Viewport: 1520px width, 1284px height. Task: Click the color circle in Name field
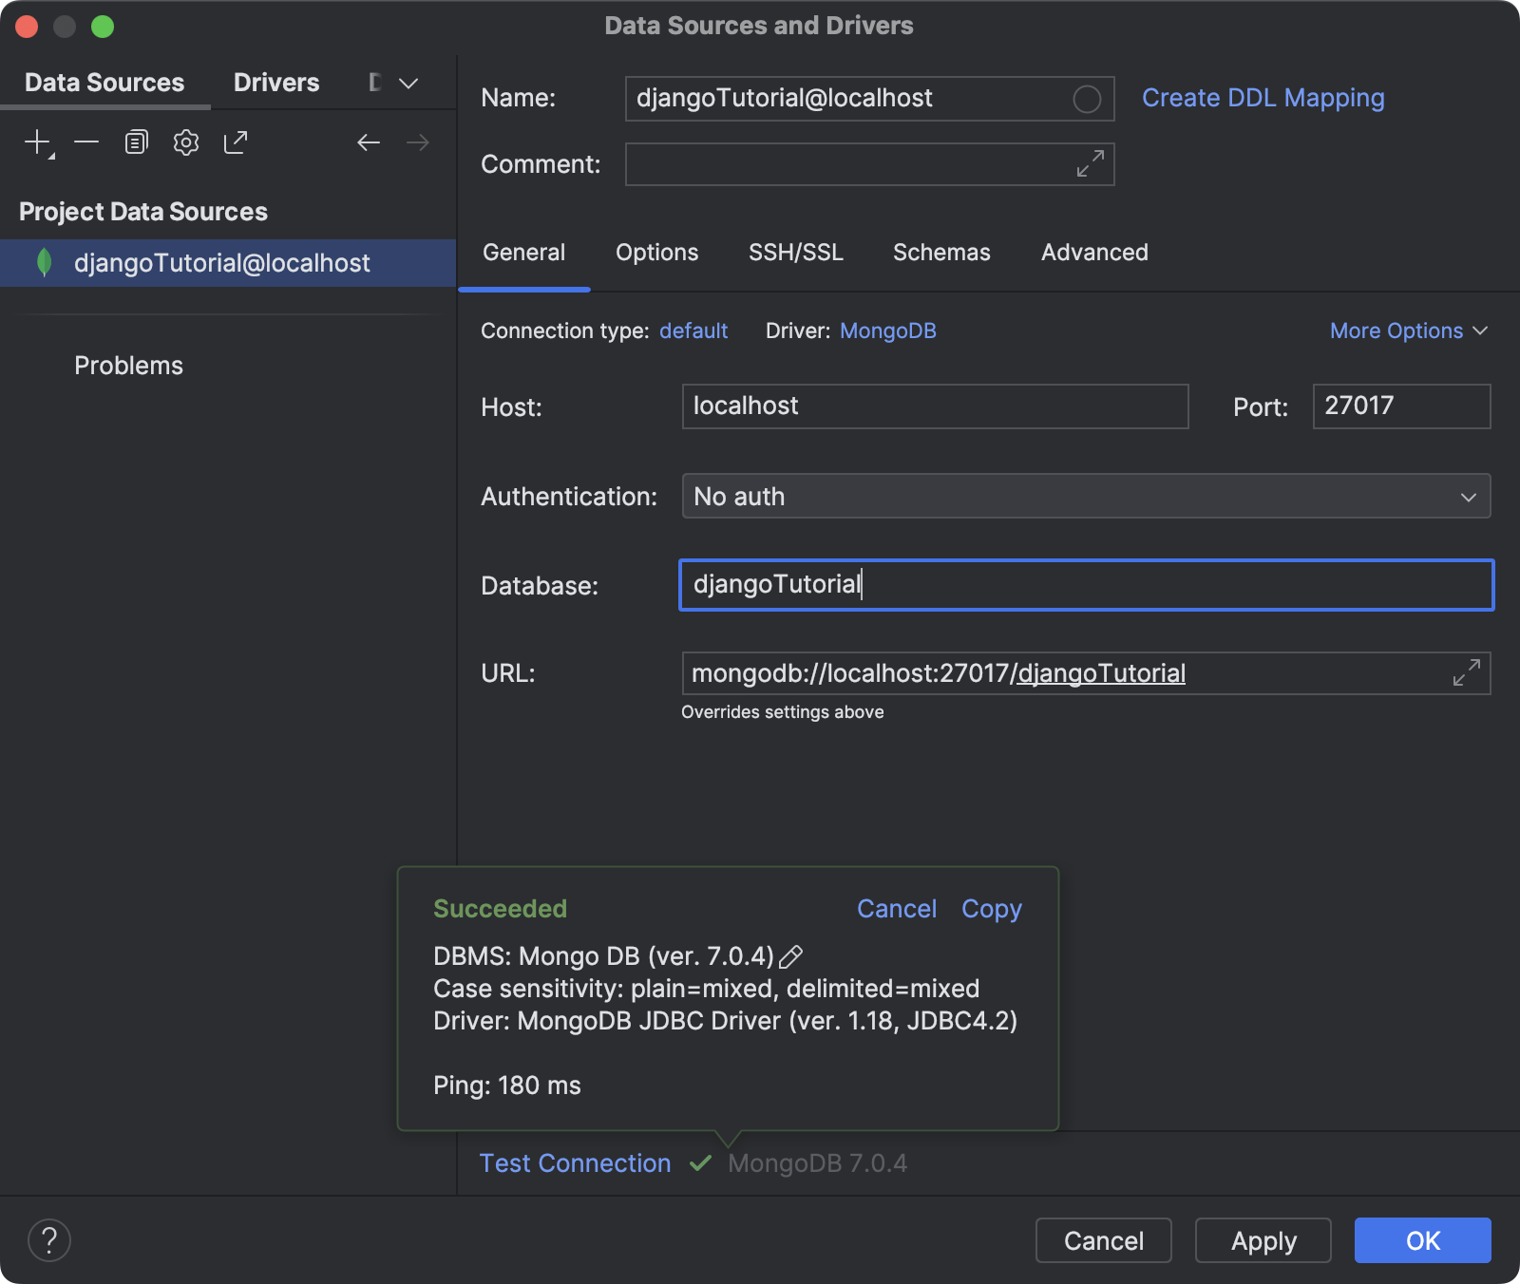pos(1087,99)
